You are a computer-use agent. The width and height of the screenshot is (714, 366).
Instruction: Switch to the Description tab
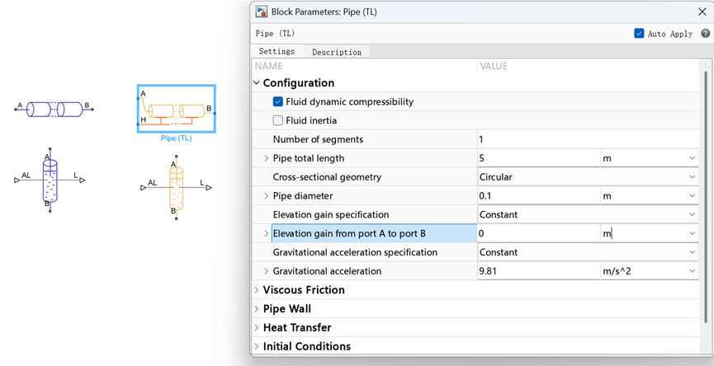pyautogui.click(x=337, y=52)
